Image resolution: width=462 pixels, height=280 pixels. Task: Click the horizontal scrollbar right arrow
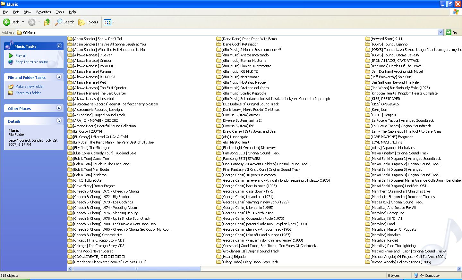click(x=459, y=269)
